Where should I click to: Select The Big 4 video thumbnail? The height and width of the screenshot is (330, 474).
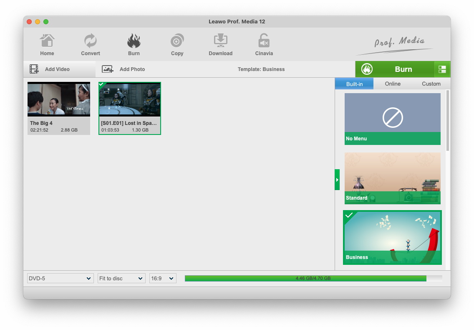click(x=59, y=99)
